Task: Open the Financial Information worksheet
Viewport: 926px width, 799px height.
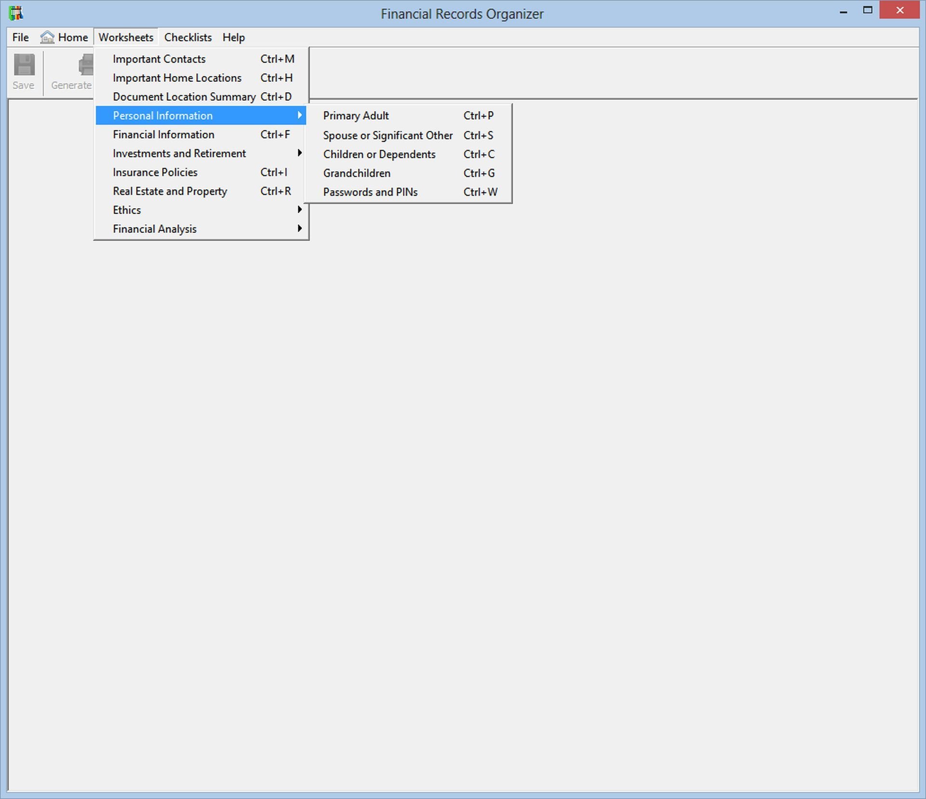Action: [163, 134]
